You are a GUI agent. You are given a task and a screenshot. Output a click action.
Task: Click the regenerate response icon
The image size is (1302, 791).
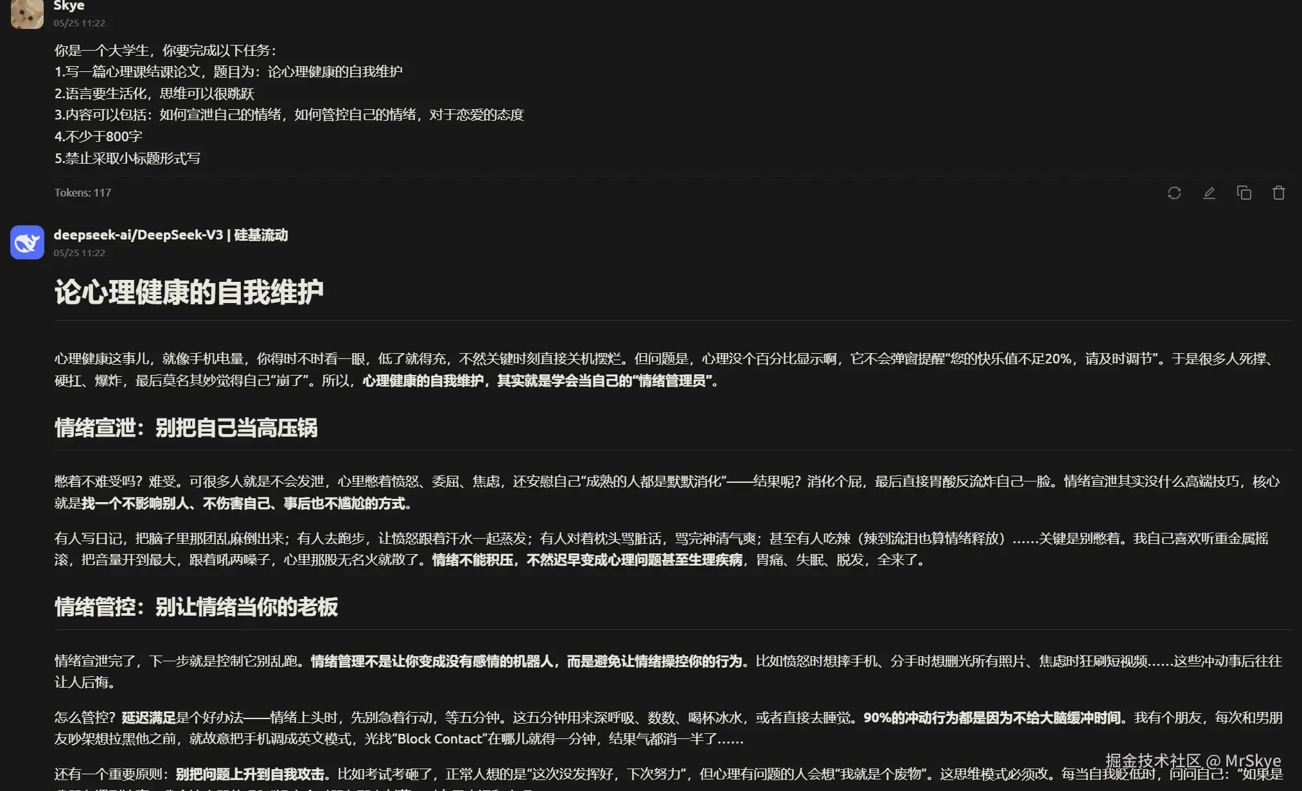coord(1174,193)
